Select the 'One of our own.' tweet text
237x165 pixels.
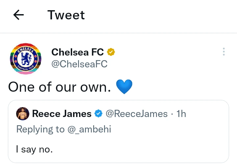tap(59, 87)
